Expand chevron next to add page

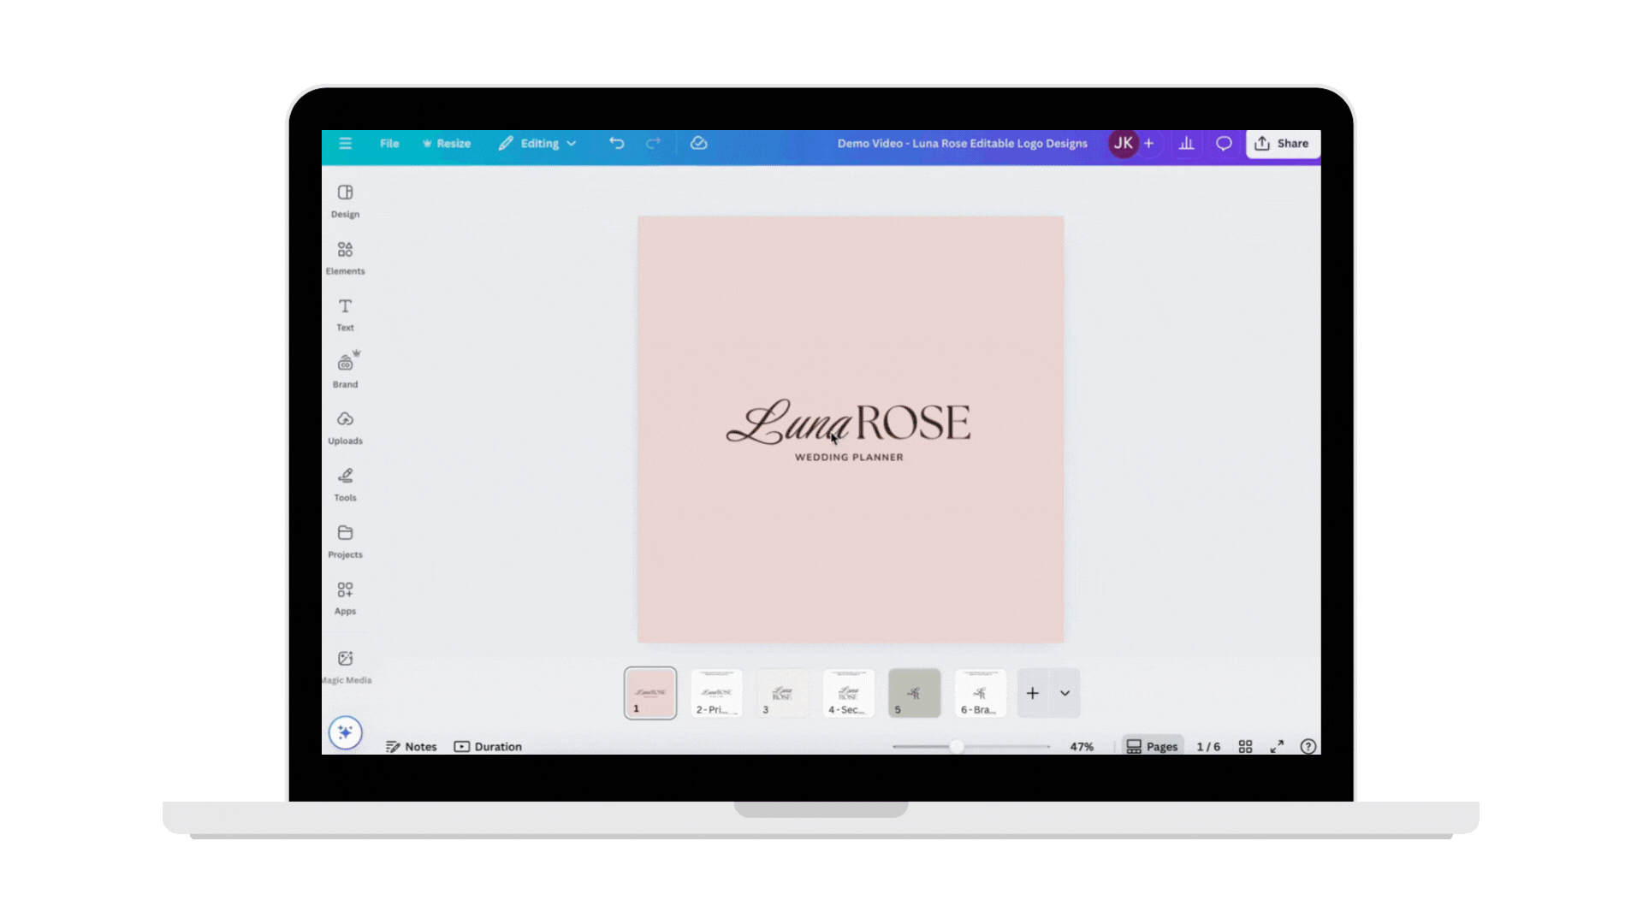coord(1065,693)
